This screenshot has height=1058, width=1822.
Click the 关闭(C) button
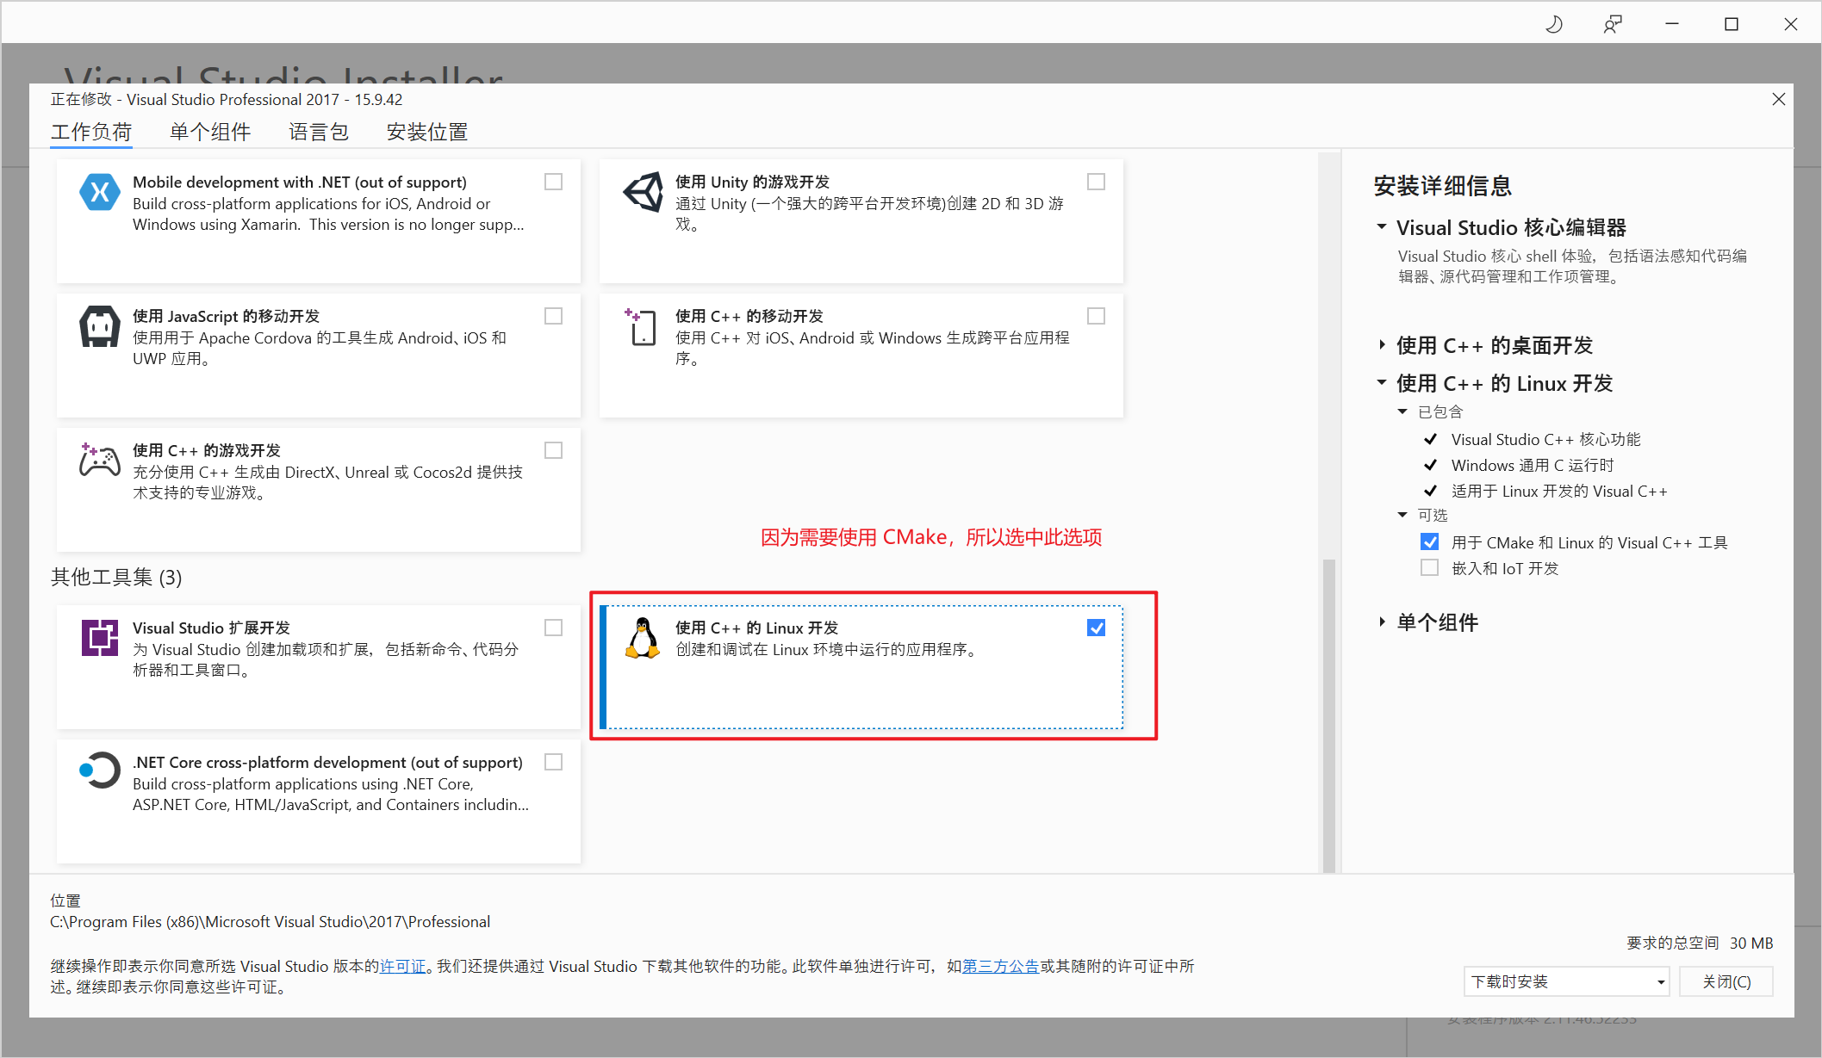(1726, 981)
